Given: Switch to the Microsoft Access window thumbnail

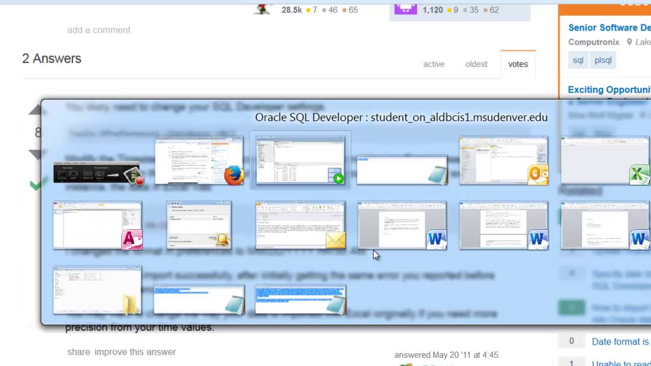Looking at the screenshot, I should (x=98, y=225).
